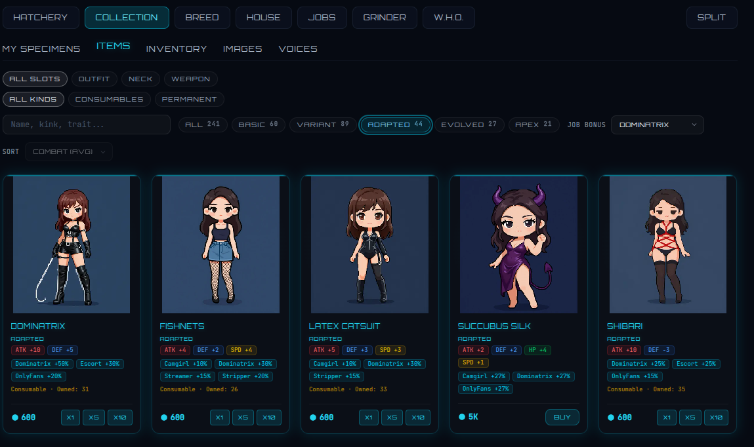
Task: Buy X10 of Fishnets item
Action: [x=269, y=418]
